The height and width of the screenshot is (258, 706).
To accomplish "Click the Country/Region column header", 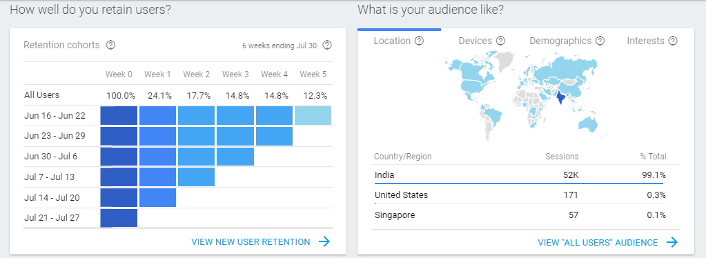I will click(x=402, y=157).
